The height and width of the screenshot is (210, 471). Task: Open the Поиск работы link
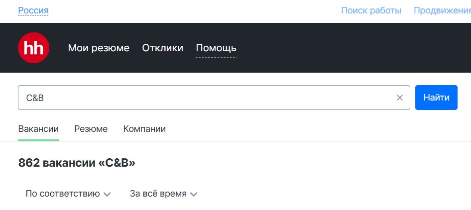tap(371, 10)
